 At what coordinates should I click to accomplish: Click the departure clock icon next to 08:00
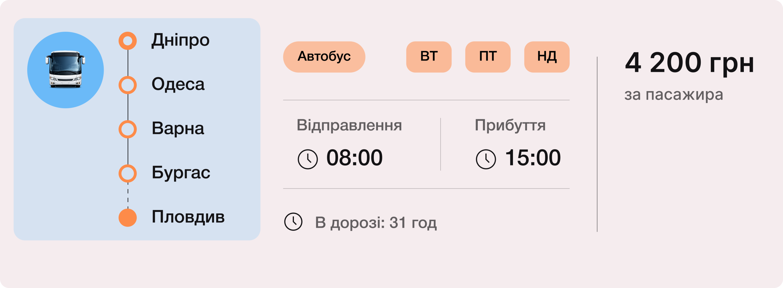pyautogui.click(x=308, y=159)
